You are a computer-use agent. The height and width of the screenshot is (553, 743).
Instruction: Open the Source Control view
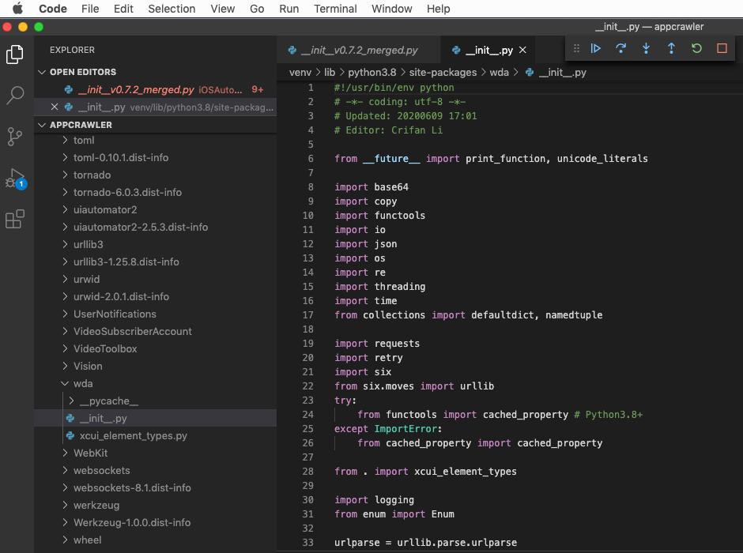point(15,137)
